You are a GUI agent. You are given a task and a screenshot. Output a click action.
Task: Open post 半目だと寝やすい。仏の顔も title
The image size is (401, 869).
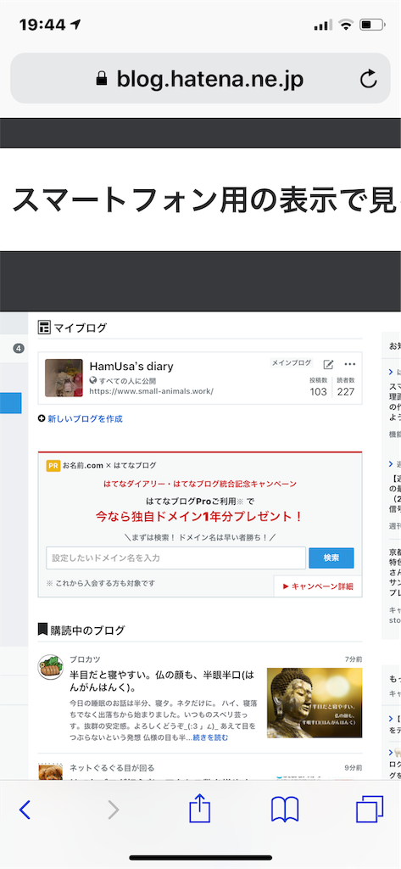(x=164, y=681)
